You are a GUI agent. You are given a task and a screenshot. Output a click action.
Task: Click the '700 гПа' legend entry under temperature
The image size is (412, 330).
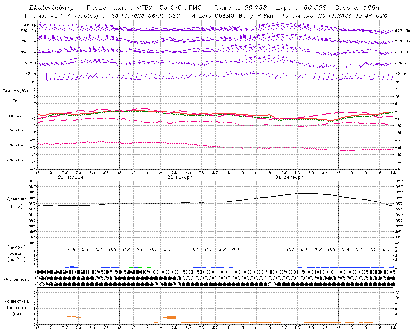click(15, 145)
